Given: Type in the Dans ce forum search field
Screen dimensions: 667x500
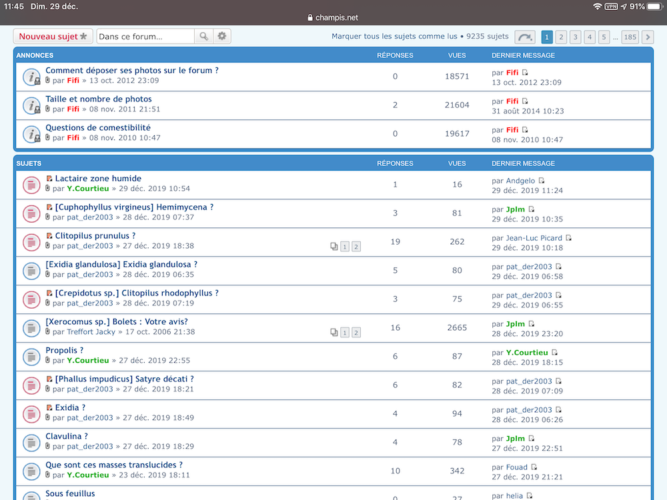Looking at the screenshot, I should point(145,37).
